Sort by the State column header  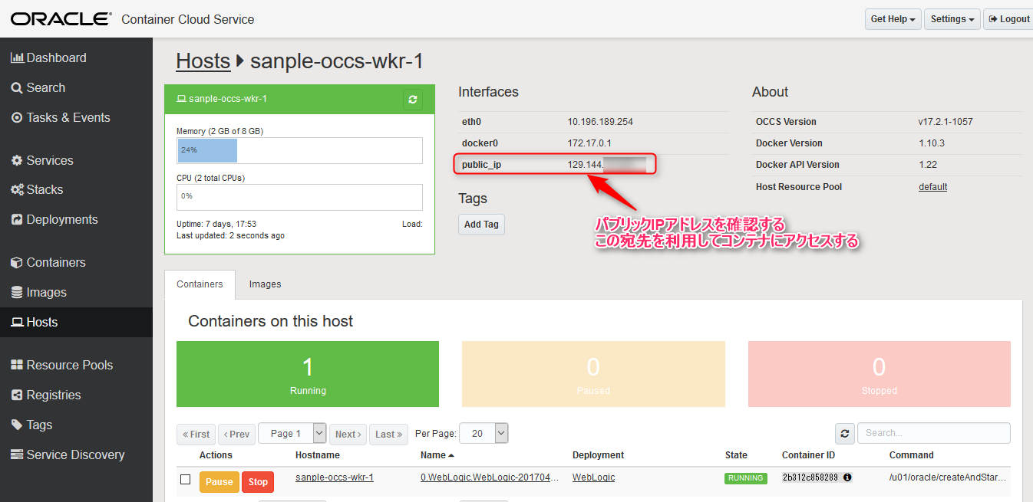[736, 455]
